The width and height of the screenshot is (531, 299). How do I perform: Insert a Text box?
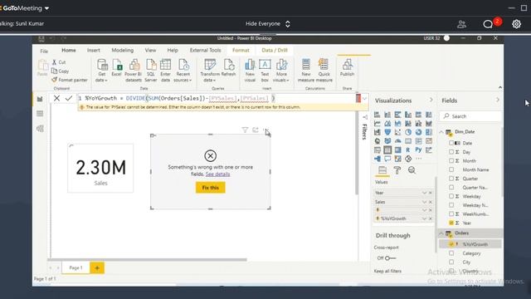(265, 71)
